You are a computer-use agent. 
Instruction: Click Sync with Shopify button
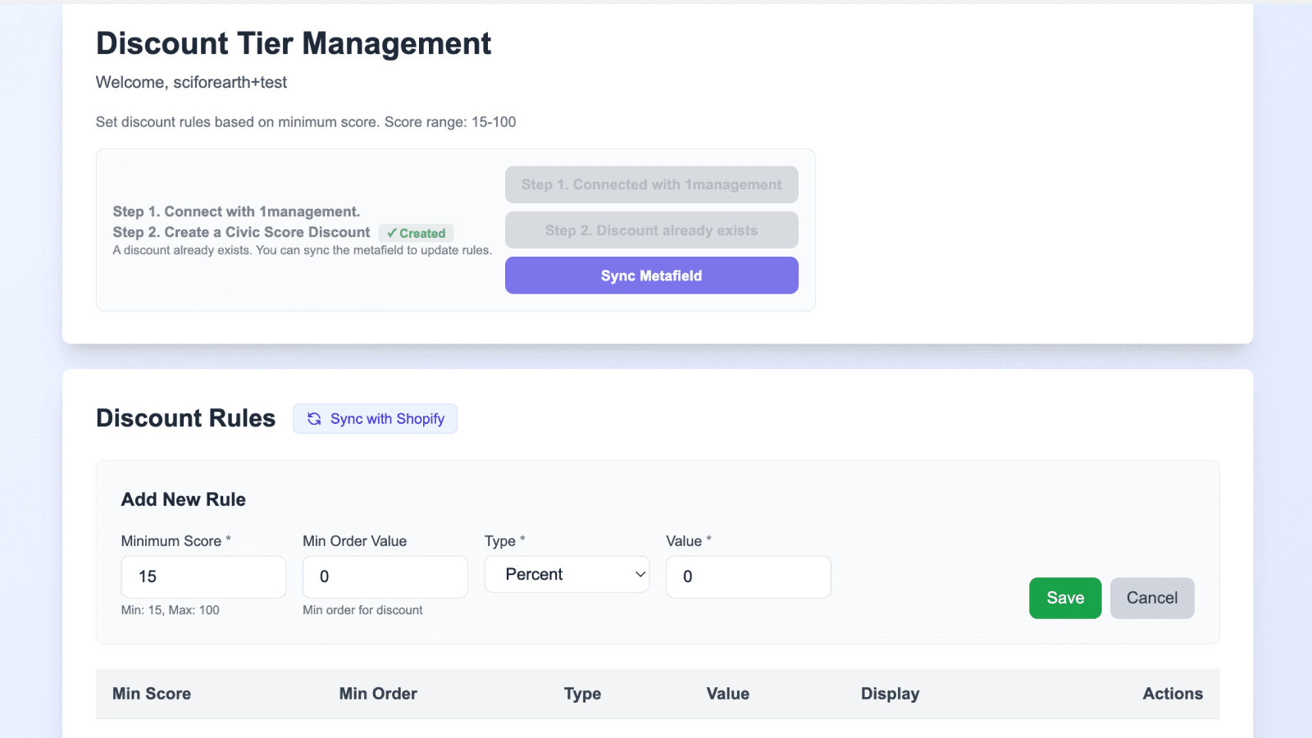coord(375,419)
